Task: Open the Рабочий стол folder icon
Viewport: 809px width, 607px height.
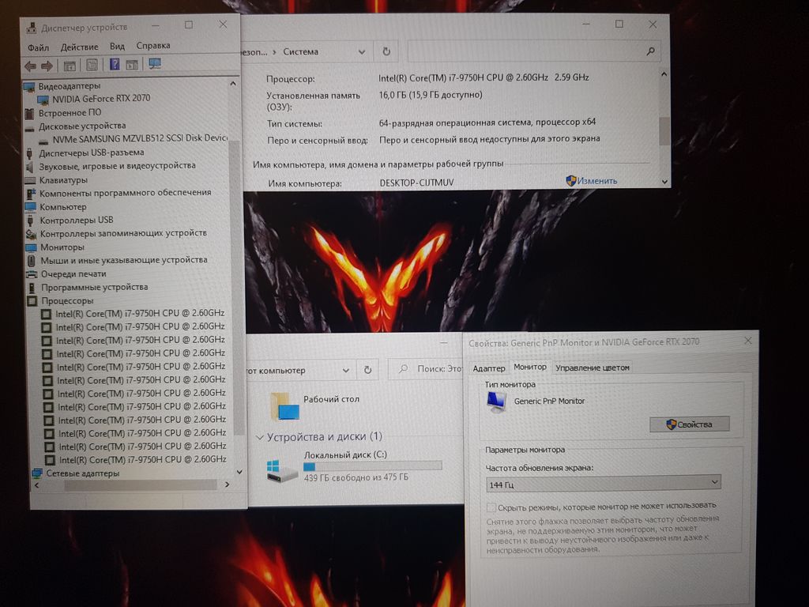Action: (x=285, y=406)
